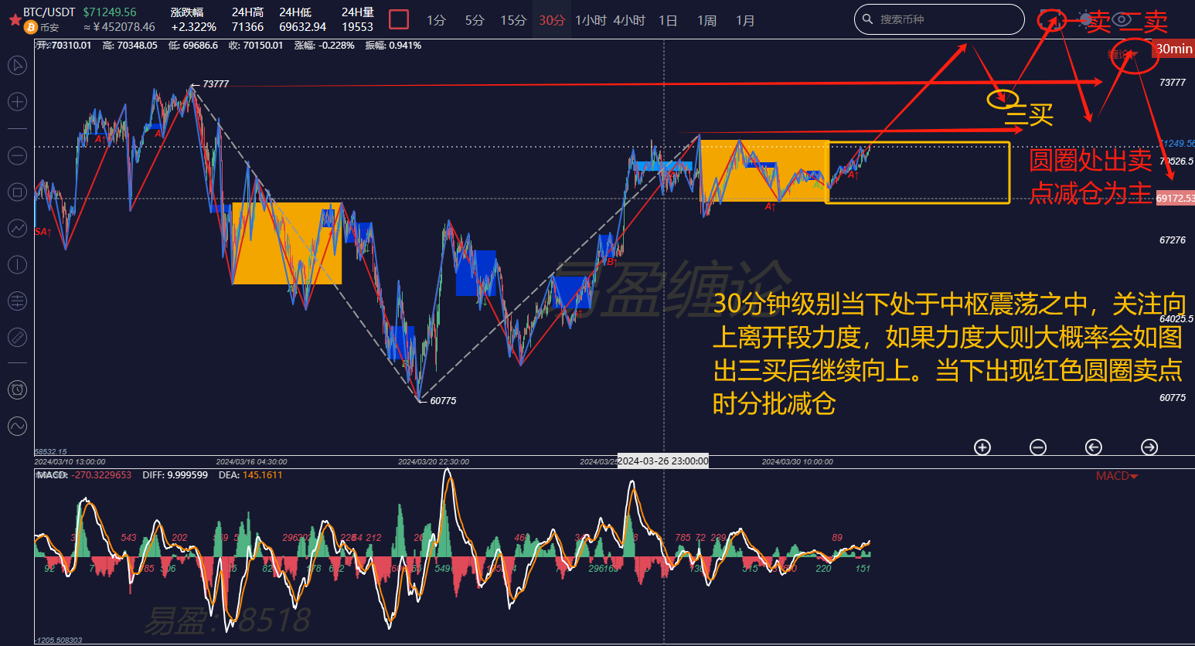The height and width of the screenshot is (646, 1195).
Task: Switch to the 1日 timeframe
Action: point(668,20)
